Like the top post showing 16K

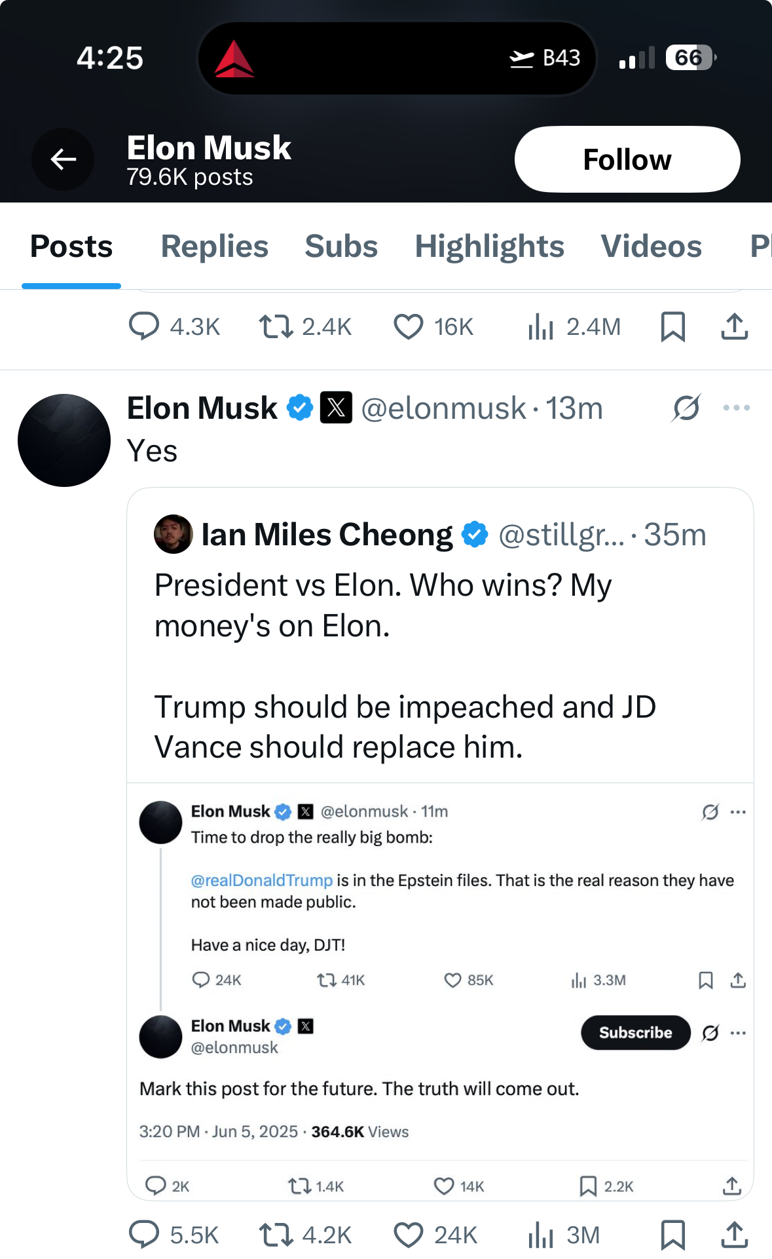[433, 326]
